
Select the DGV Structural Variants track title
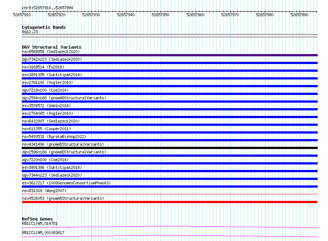tap(52, 47)
